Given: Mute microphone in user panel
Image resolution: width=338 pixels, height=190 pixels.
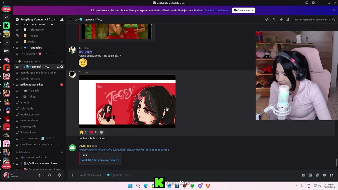Looking at the screenshot, I should pos(39,175).
